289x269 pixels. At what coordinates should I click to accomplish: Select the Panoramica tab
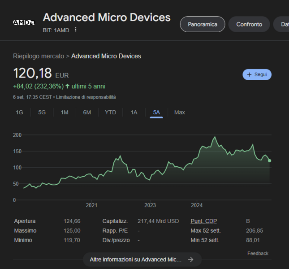pyautogui.click(x=203, y=24)
